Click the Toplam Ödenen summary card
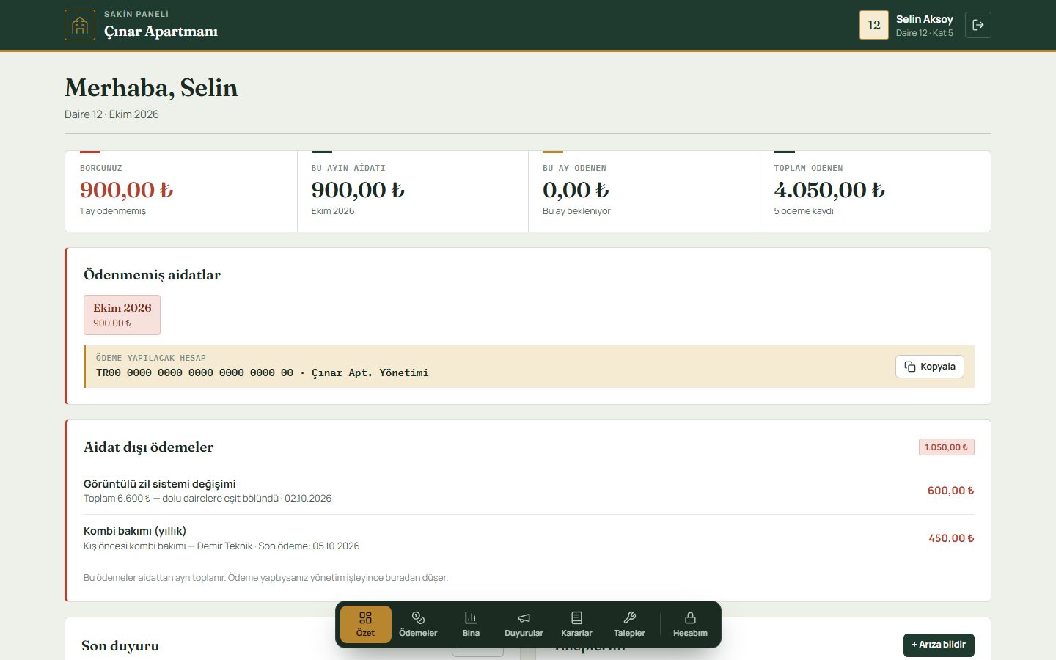This screenshot has height=660, width=1056. click(875, 191)
